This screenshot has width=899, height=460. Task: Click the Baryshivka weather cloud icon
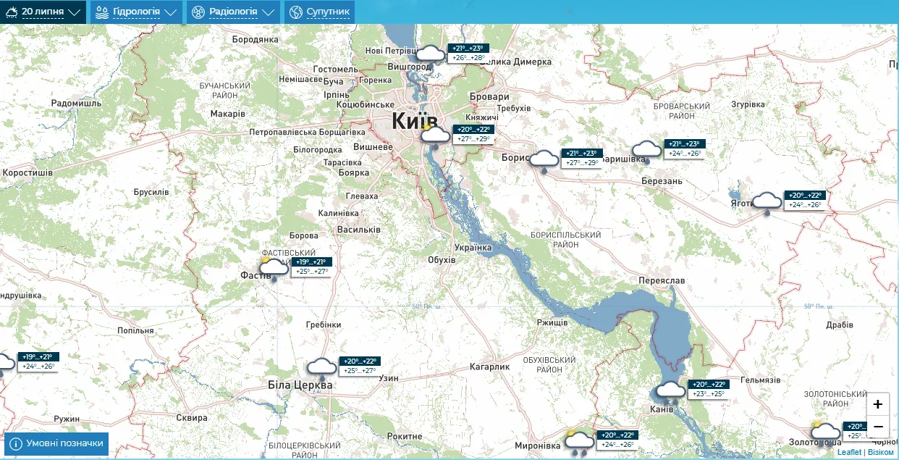[646, 151]
